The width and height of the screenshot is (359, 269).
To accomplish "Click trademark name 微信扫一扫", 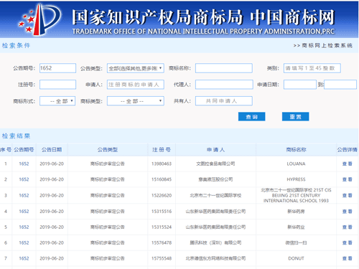I will pyautogui.click(x=296, y=242).
